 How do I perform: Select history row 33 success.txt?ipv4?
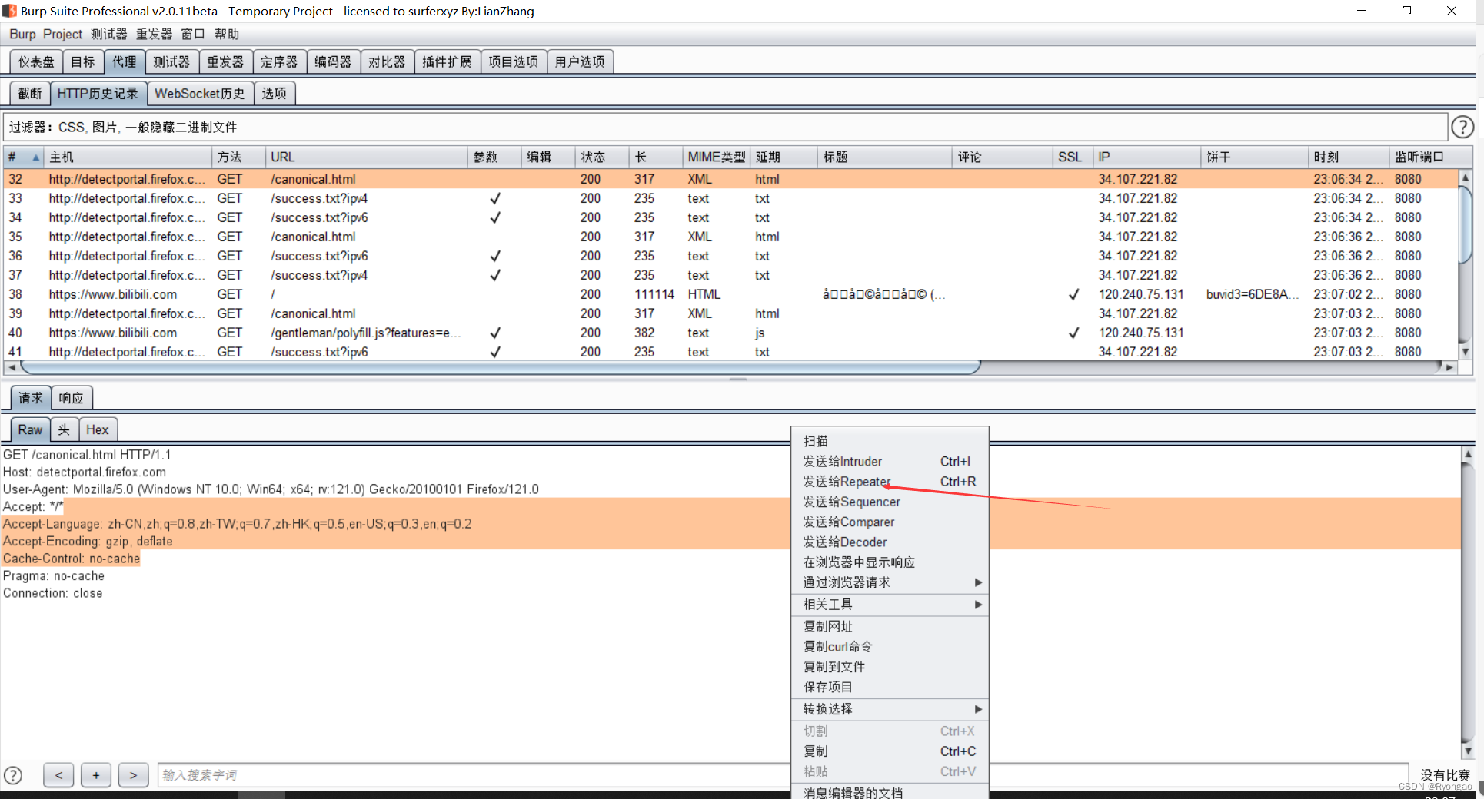pyautogui.click(x=730, y=198)
